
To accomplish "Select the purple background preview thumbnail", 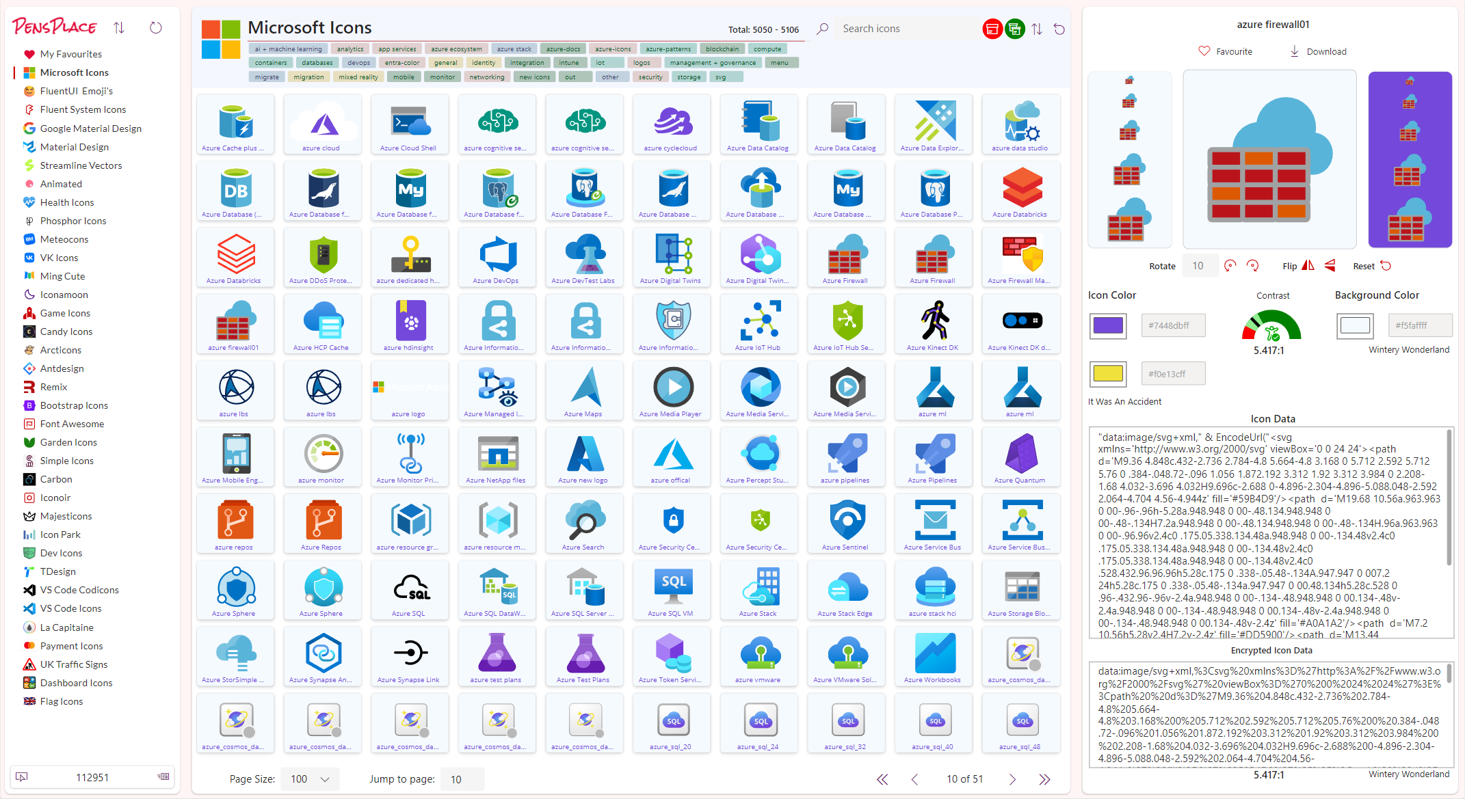I will (1410, 159).
